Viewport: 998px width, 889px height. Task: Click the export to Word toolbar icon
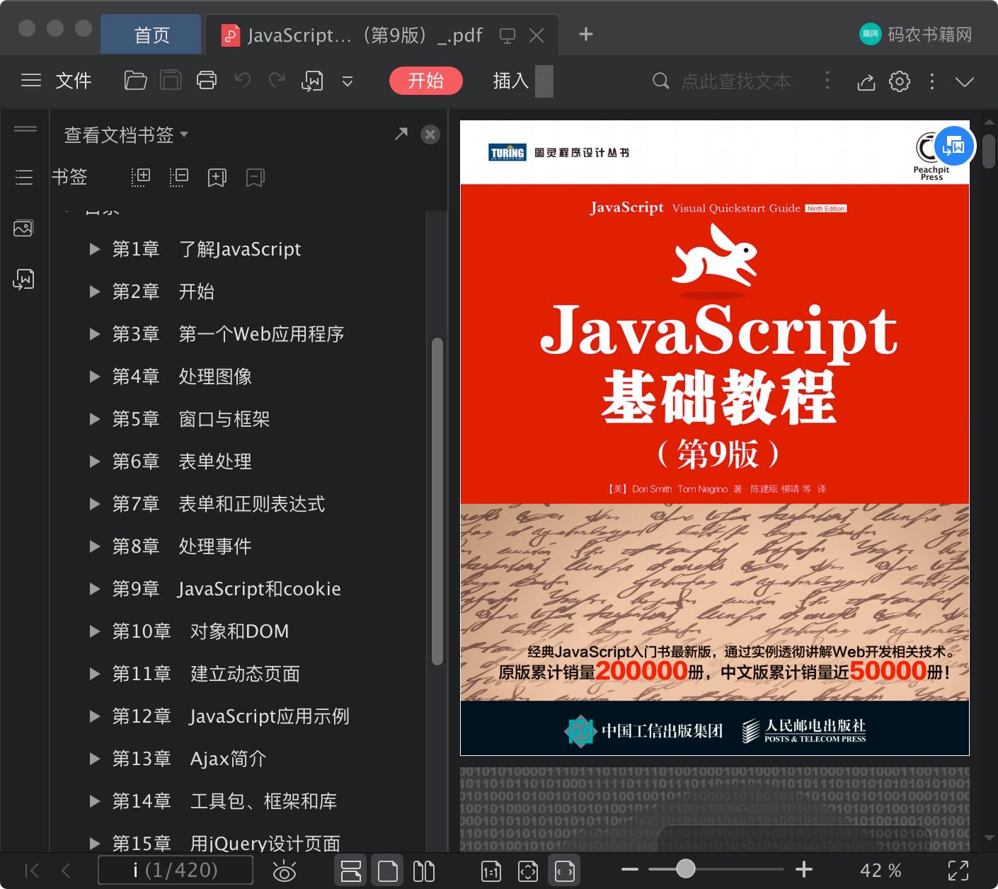(312, 81)
